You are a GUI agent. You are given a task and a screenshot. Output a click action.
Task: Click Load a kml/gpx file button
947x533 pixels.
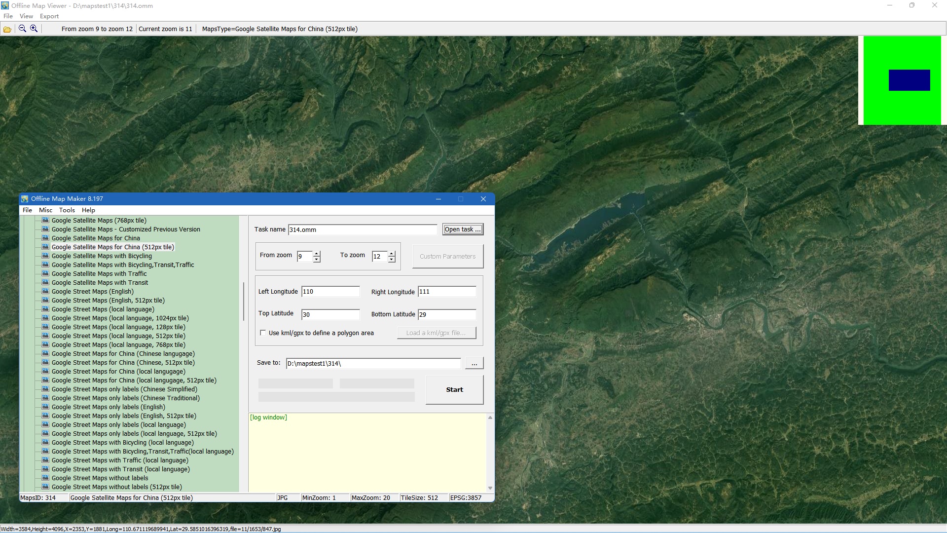(437, 333)
